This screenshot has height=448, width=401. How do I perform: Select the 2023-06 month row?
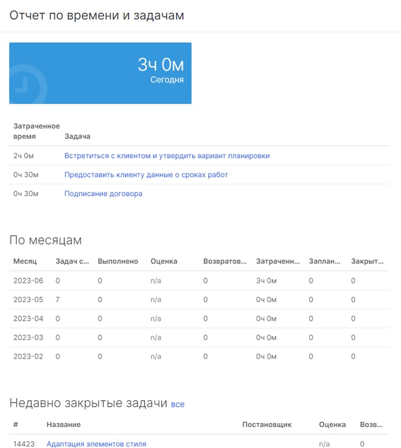coord(199,281)
